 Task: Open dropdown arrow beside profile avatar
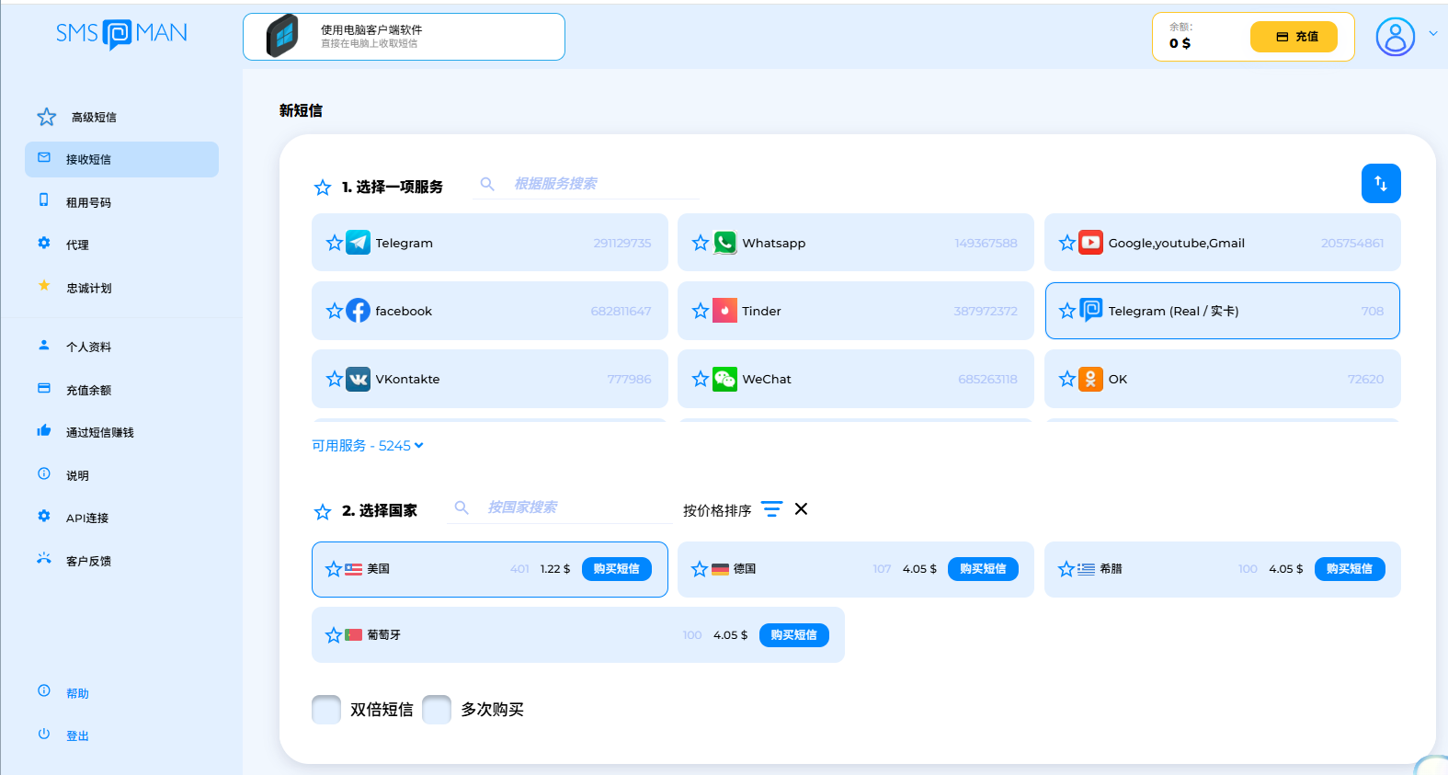1432,34
